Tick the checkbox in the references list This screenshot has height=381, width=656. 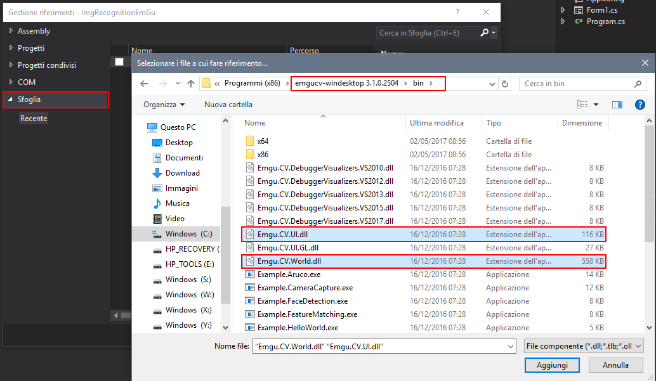click(119, 62)
